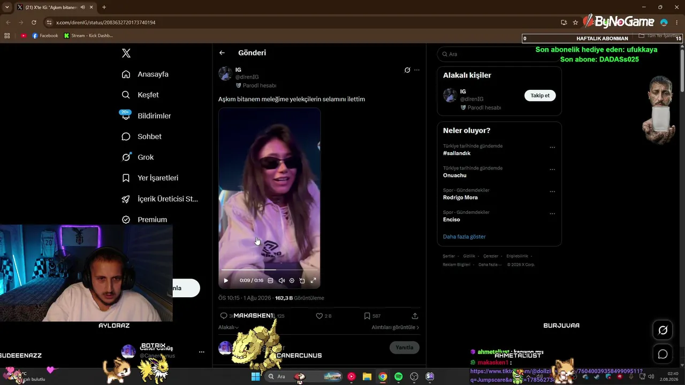Bookmark the post showing 587
The height and width of the screenshot is (385, 685).
pos(367,316)
